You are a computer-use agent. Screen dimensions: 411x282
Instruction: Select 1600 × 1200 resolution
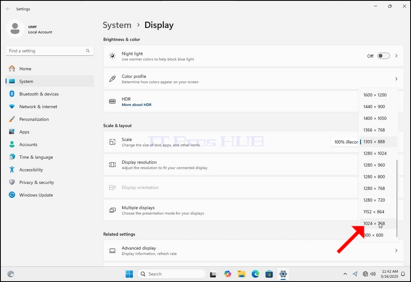coord(378,95)
